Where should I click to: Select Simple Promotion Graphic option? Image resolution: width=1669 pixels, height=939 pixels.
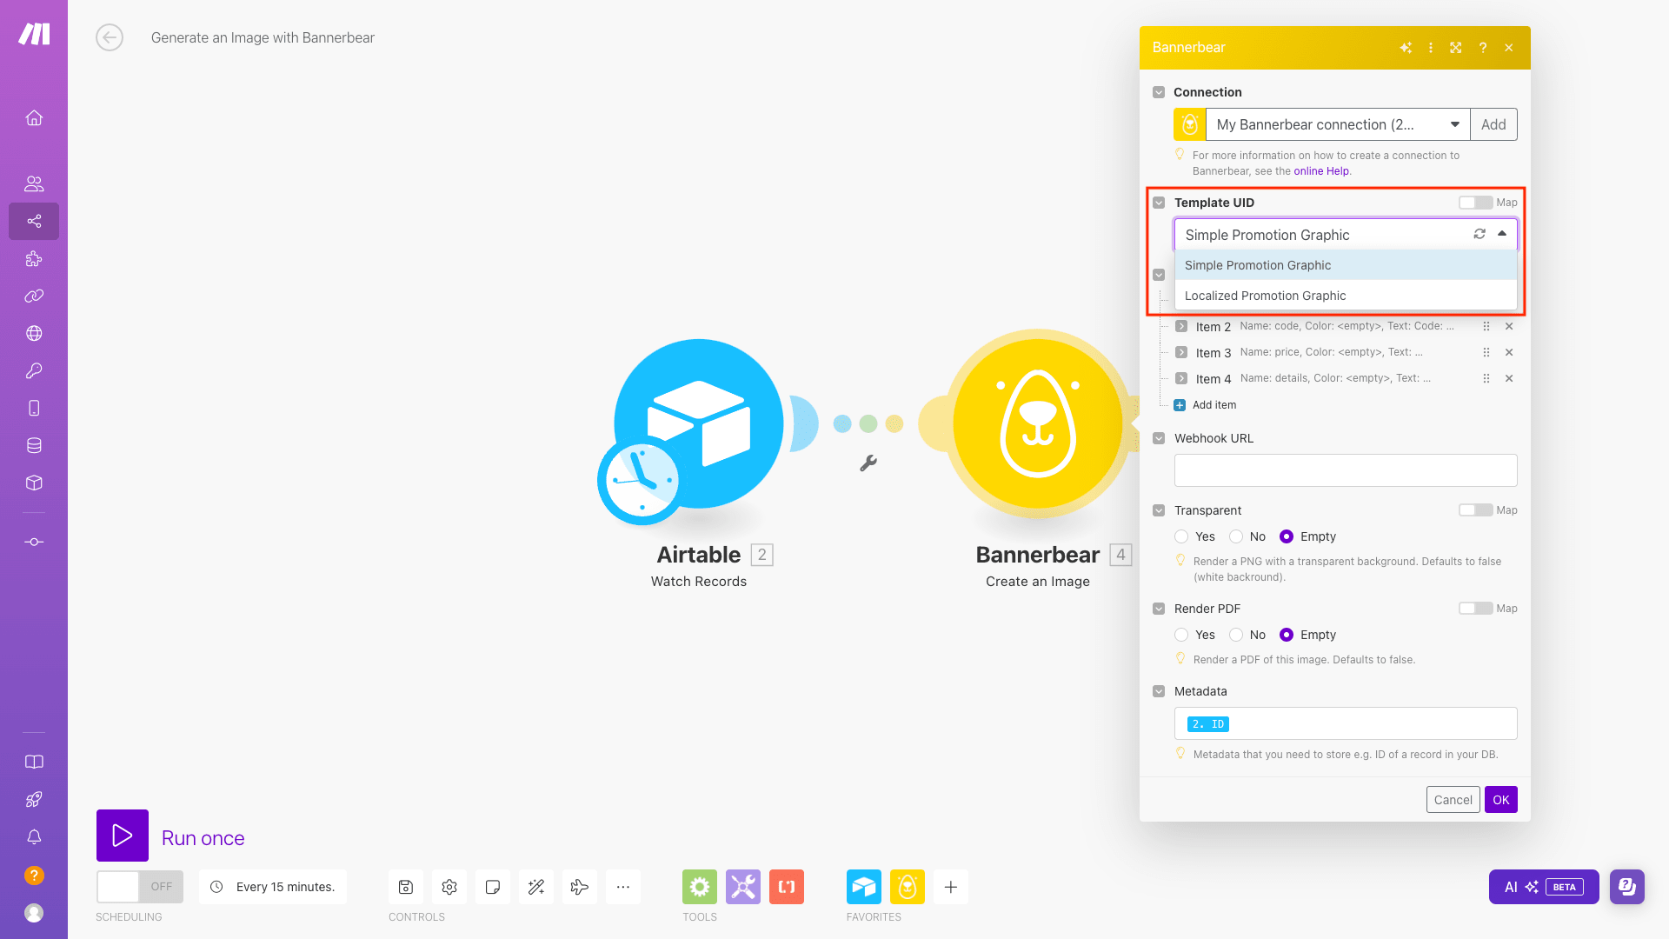click(1257, 265)
